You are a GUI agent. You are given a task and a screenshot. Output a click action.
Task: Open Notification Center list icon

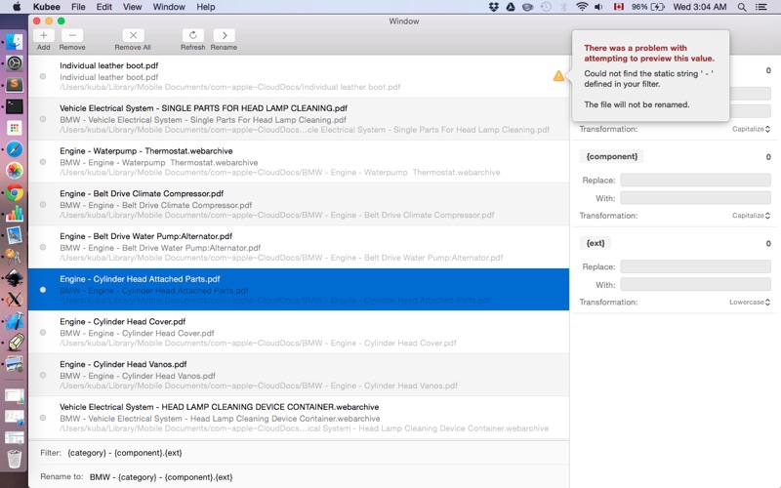coord(761,7)
